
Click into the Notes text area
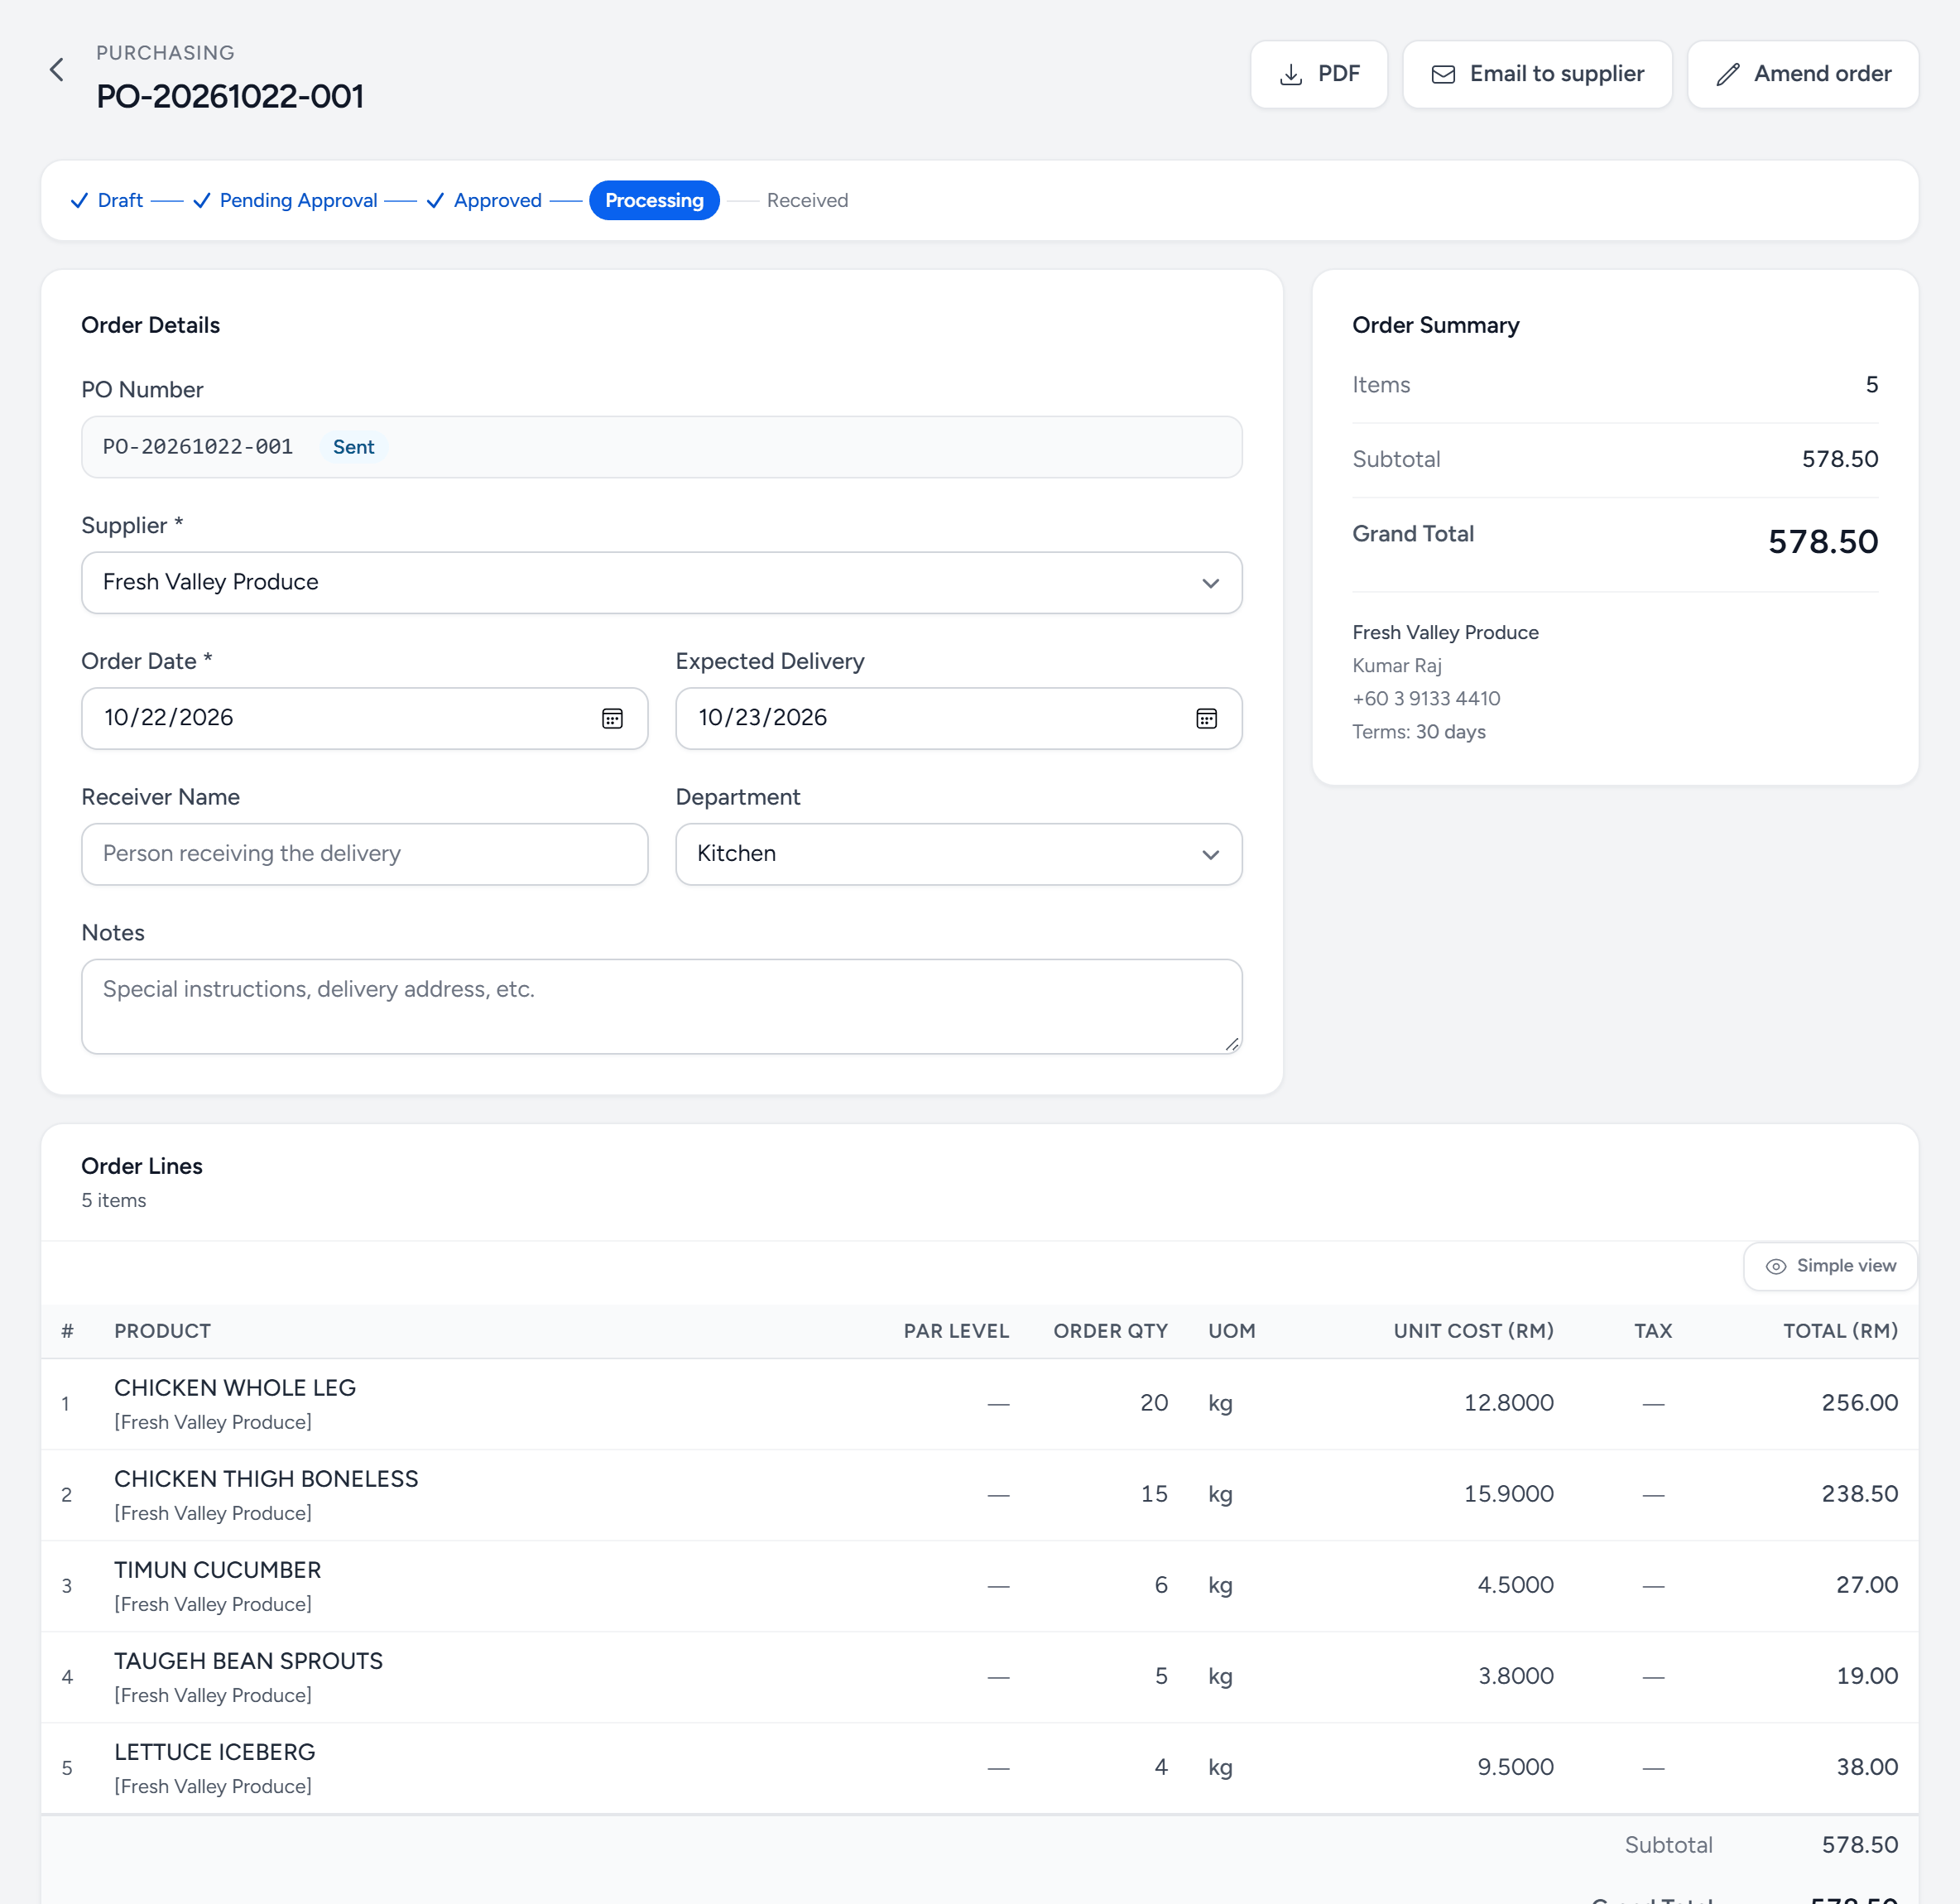(662, 1006)
